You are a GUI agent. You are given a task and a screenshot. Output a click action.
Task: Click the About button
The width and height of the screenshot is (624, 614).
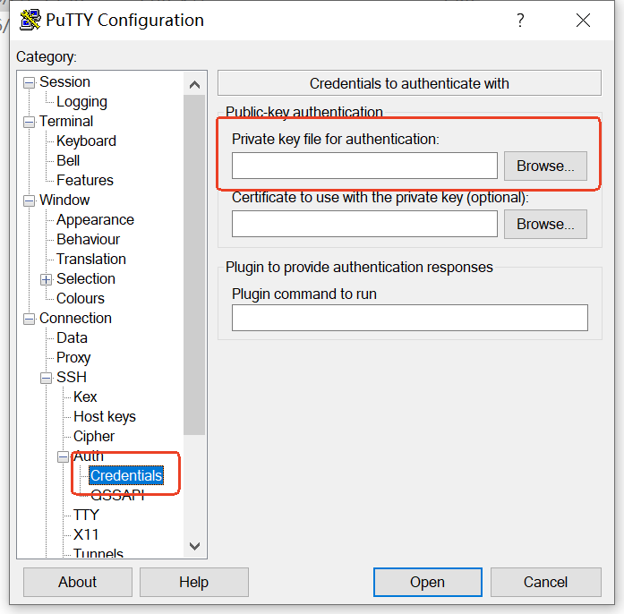(x=77, y=582)
